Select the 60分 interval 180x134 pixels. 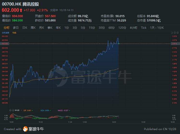point(112,28)
